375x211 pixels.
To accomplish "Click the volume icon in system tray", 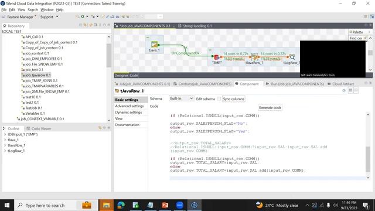I will (335, 205).
